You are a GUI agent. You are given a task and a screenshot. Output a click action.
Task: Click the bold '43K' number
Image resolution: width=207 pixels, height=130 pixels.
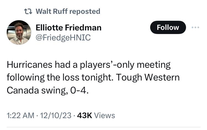pyautogui.click(x=84, y=115)
